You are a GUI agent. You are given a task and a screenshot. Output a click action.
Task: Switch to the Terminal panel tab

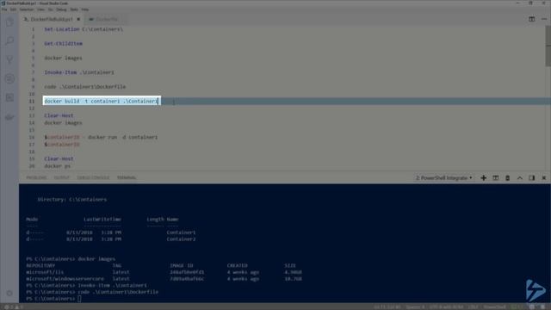127,178
